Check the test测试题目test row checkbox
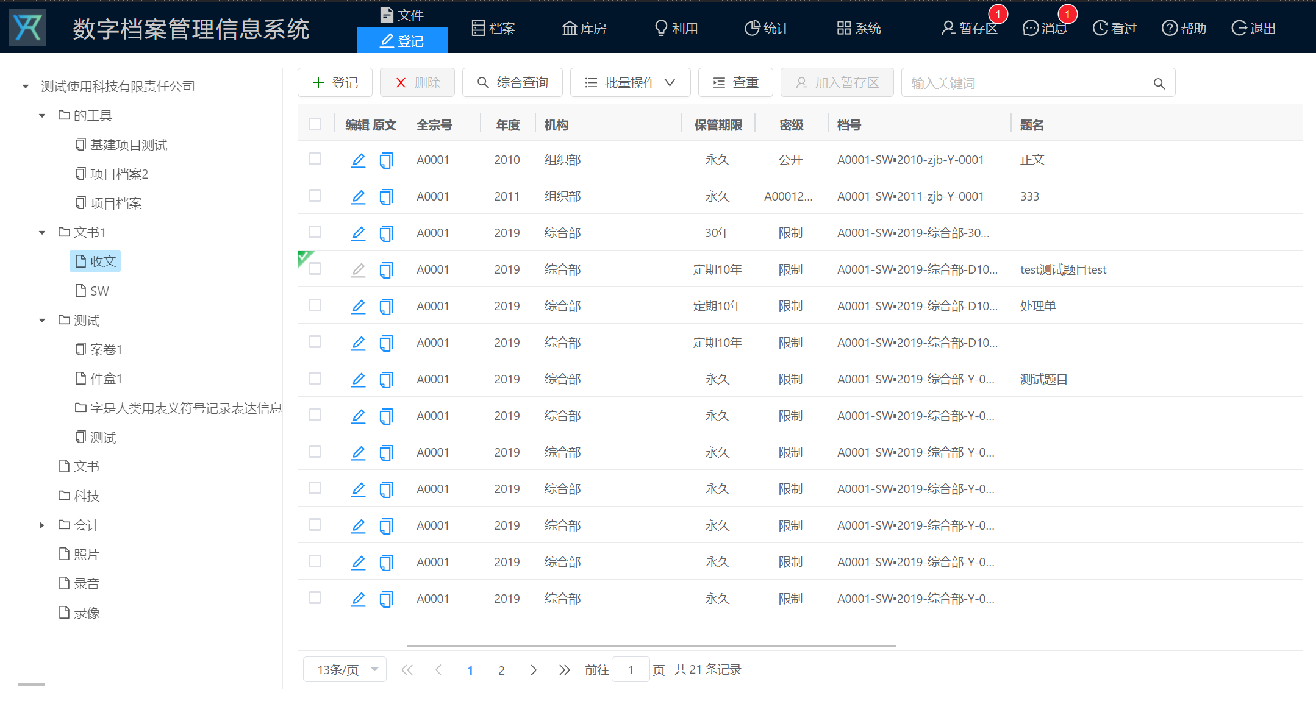 pyautogui.click(x=315, y=269)
